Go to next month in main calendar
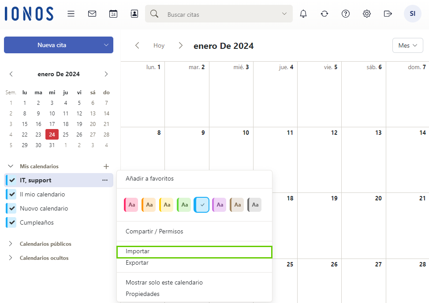 180,45
